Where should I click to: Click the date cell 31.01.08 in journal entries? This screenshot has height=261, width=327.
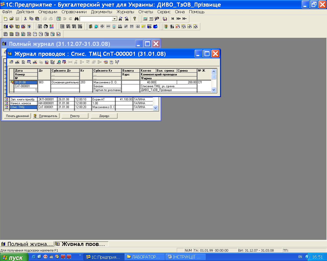point(26,82)
